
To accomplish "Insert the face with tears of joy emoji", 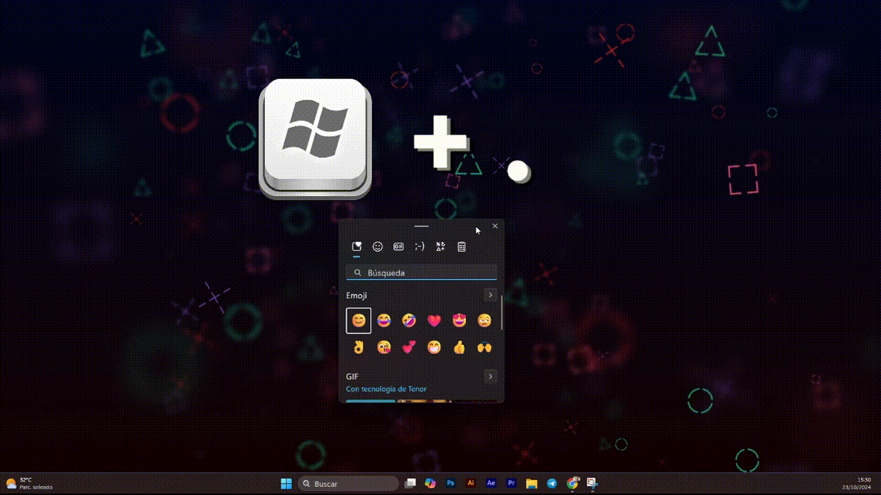I will [x=384, y=320].
